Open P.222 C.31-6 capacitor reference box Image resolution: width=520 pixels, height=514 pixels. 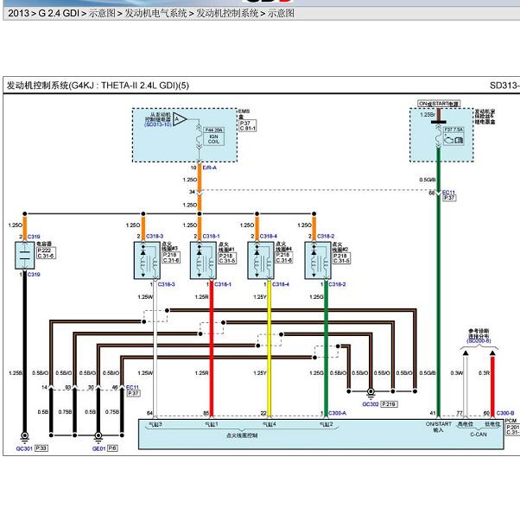click(x=46, y=253)
